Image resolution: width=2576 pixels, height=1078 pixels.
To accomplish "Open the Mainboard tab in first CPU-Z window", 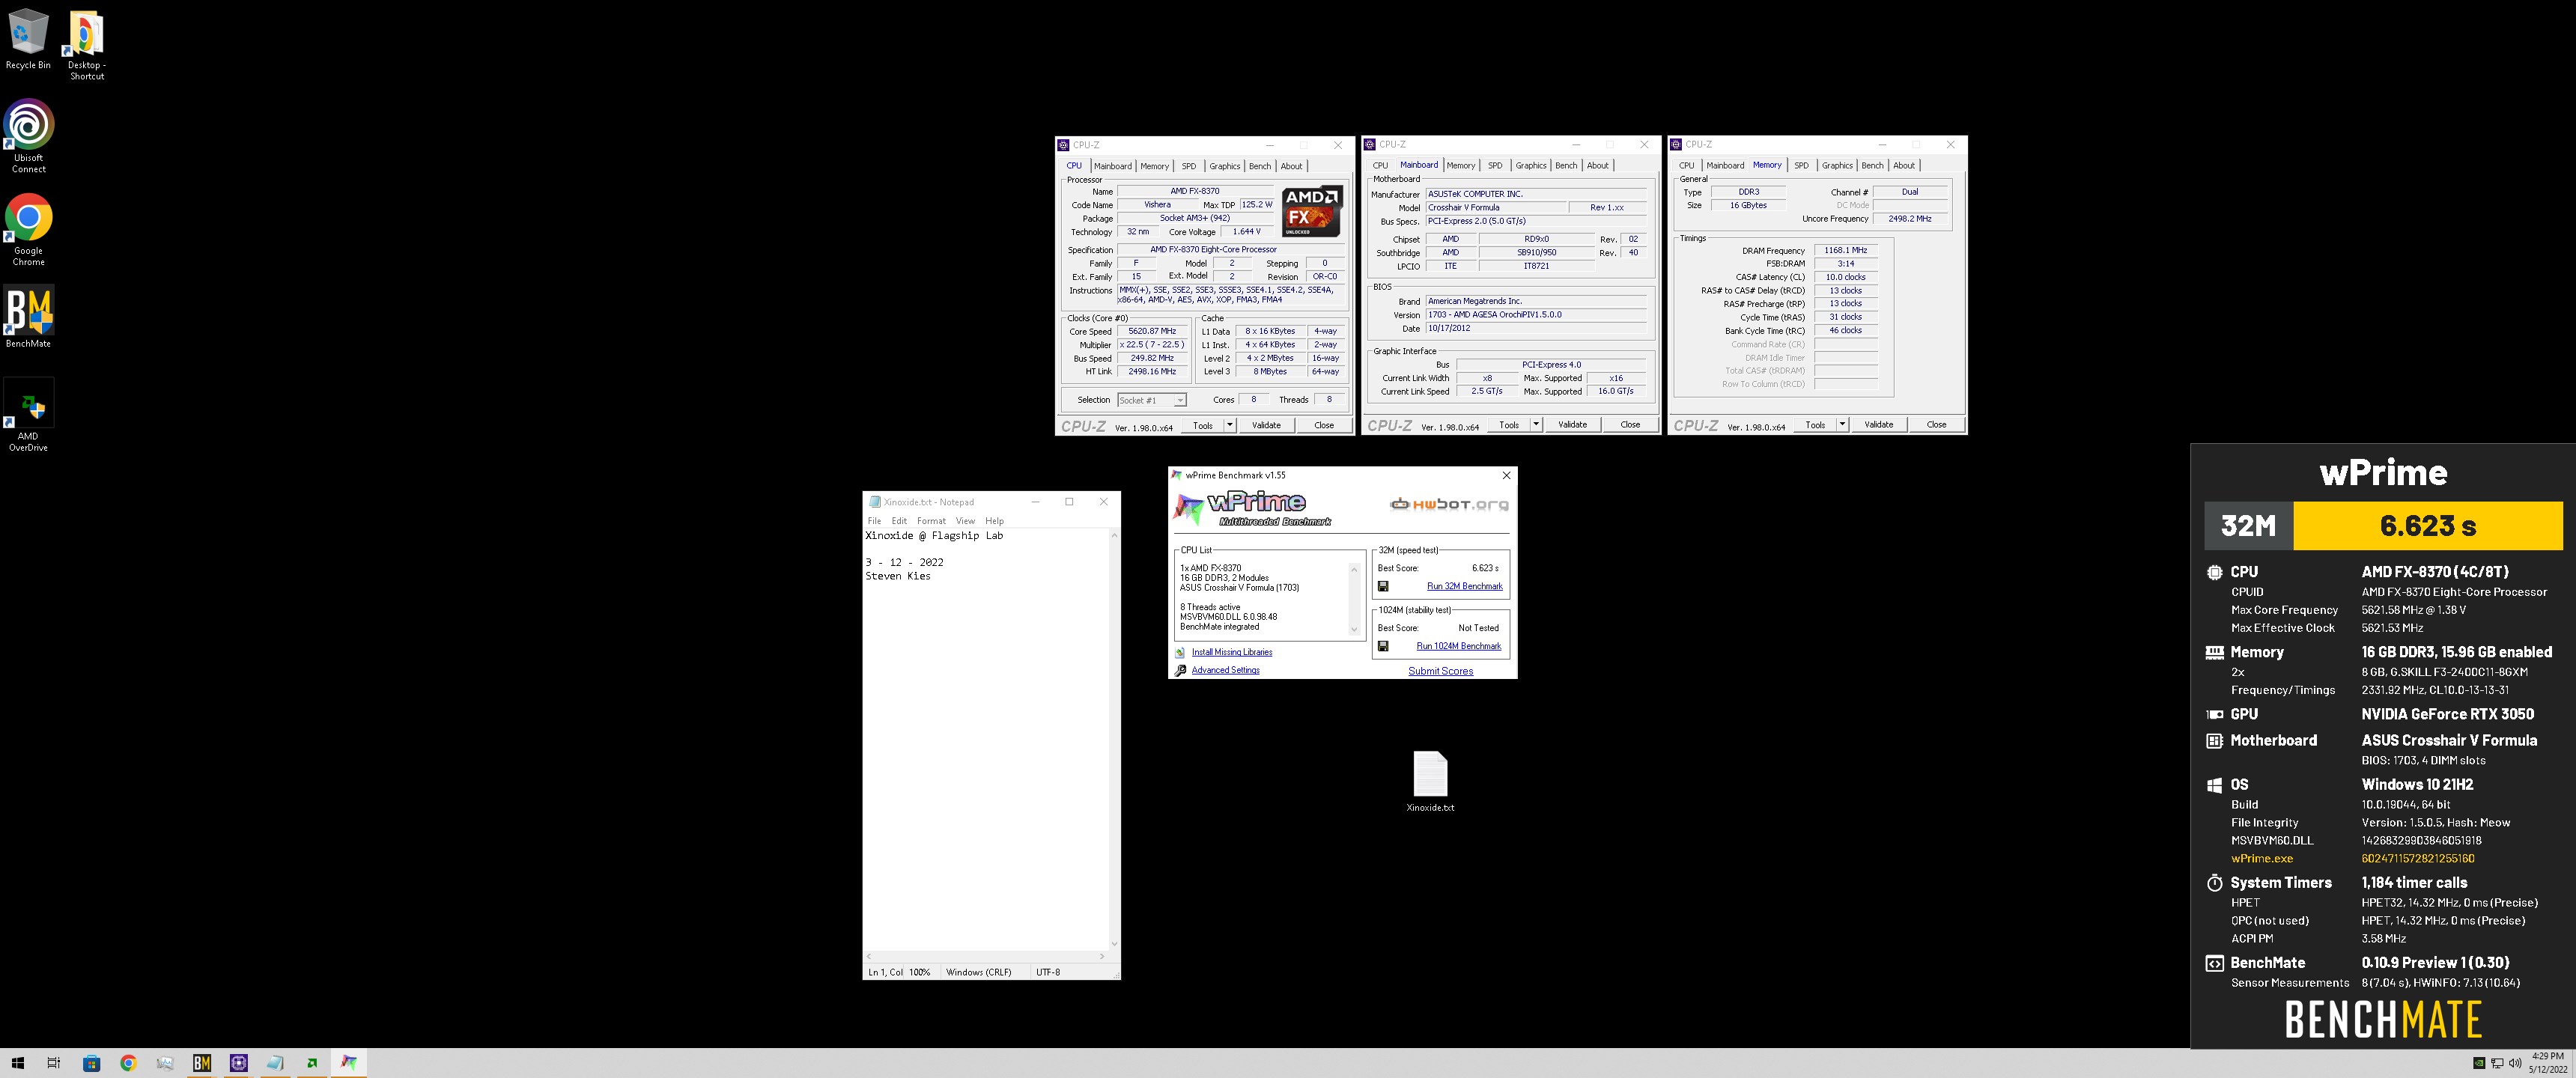I will [1112, 166].
